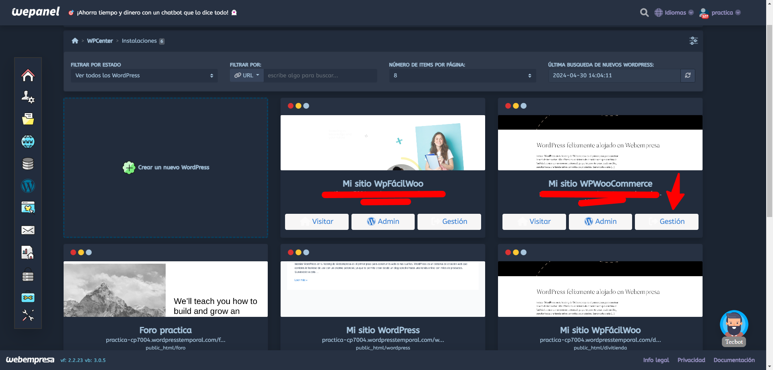773x370 pixels.
Task: Click the last search date field
Action: pyautogui.click(x=614, y=75)
